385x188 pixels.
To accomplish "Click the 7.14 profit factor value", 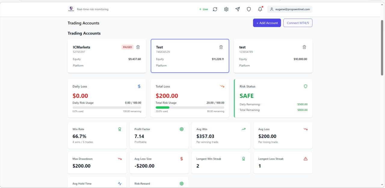I will (139, 136).
